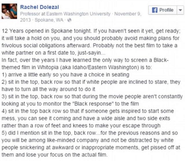This screenshot has width=185, height=161.
Task: Click the final line ending 'the actual film.'
Action: point(55,155)
